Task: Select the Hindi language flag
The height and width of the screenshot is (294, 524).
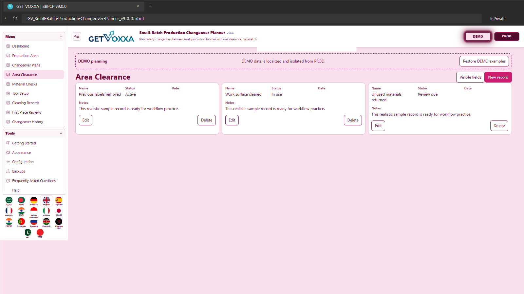Action: click(21, 212)
